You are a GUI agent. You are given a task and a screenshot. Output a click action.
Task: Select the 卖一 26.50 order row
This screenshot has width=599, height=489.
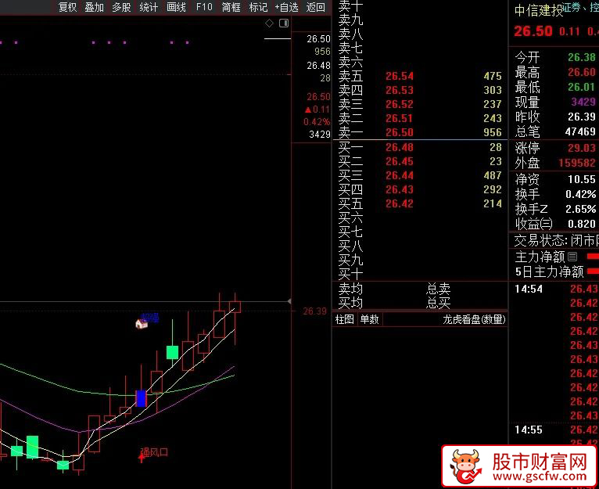pyautogui.click(x=420, y=132)
